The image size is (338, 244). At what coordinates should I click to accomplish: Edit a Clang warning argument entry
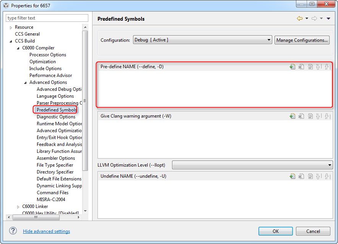[310, 116]
